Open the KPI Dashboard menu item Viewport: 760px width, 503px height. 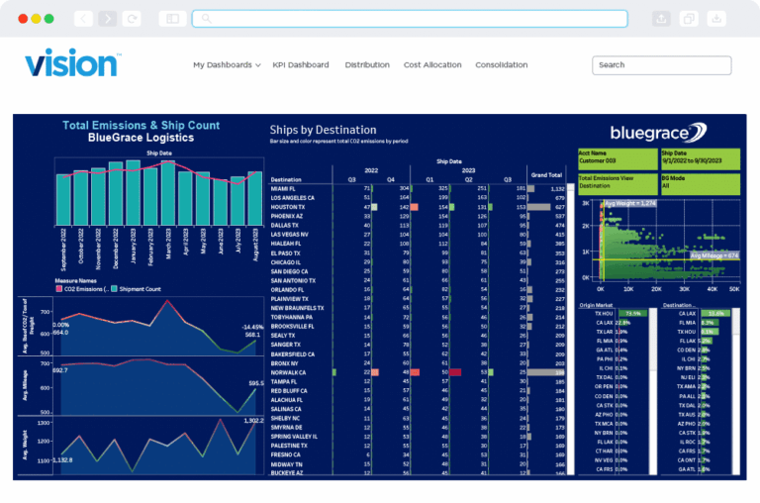301,65
